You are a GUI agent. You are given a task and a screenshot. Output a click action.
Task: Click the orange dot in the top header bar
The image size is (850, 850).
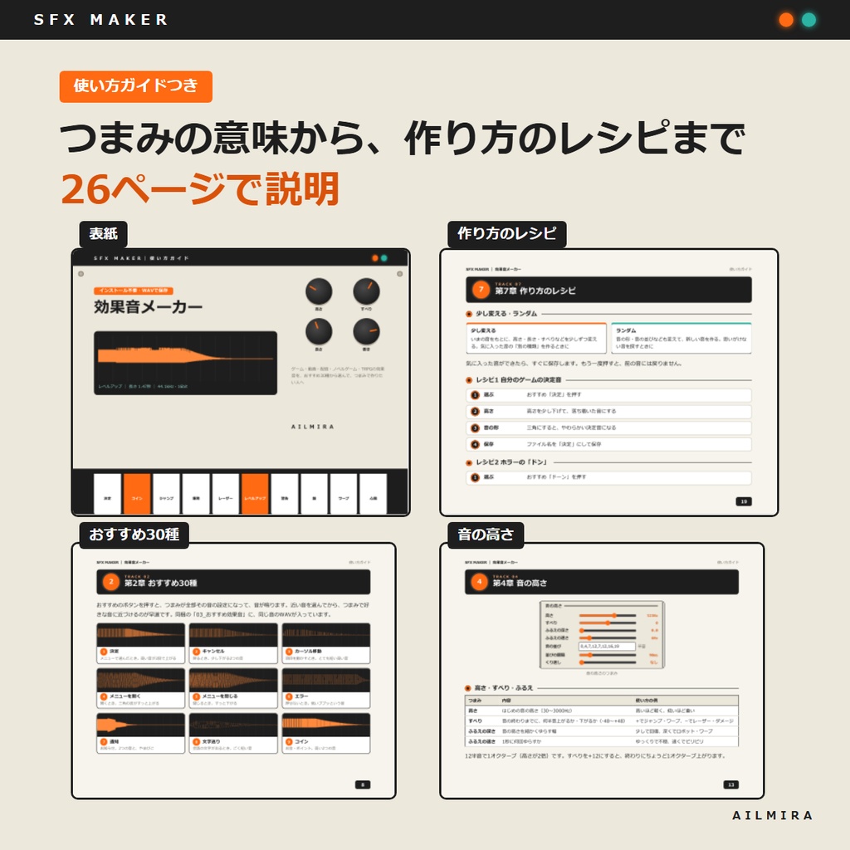(x=785, y=20)
